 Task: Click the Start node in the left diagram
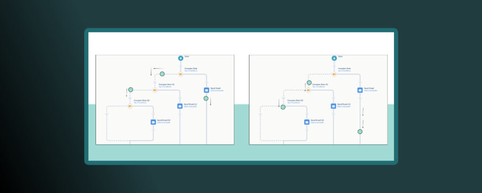[180, 58]
